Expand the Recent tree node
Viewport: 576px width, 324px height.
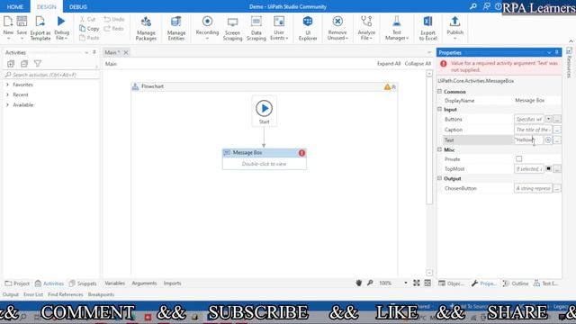(x=8, y=94)
